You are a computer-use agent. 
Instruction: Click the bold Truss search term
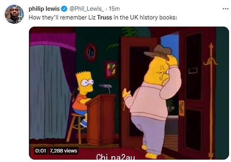105,18
